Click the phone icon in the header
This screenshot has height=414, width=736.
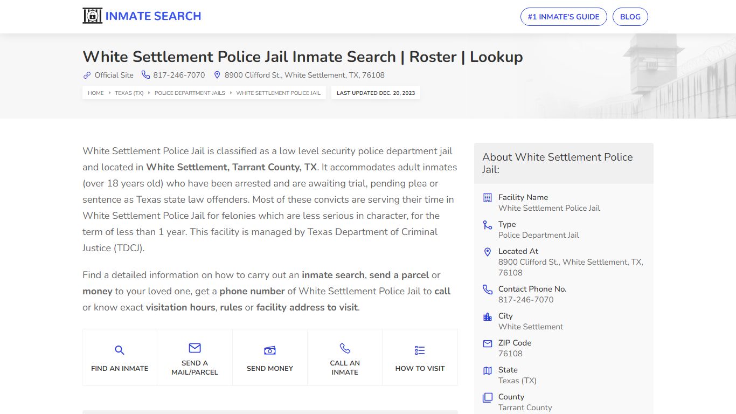[145, 75]
